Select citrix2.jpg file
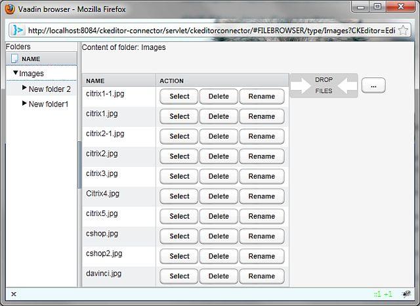 tap(179, 156)
